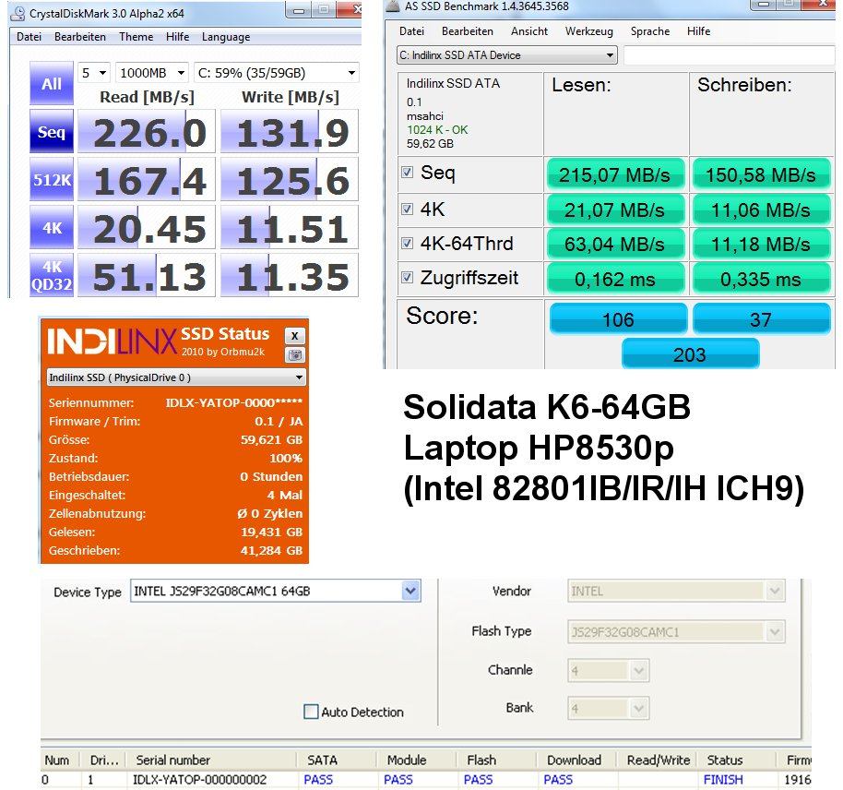Open the Ansicht menu in AS SSD Benchmark

pyautogui.click(x=529, y=31)
